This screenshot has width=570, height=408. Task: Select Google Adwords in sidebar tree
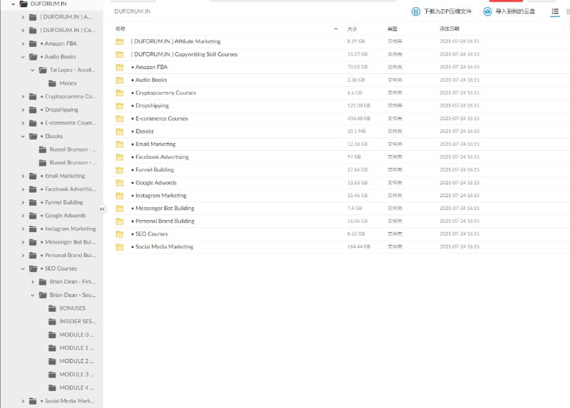tap(65, 216)
